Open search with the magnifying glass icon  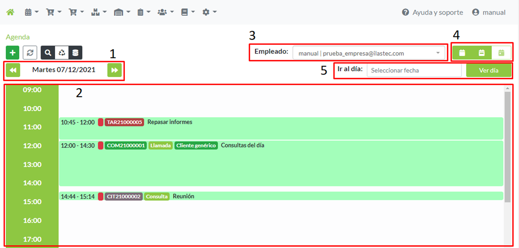(48, 53)
